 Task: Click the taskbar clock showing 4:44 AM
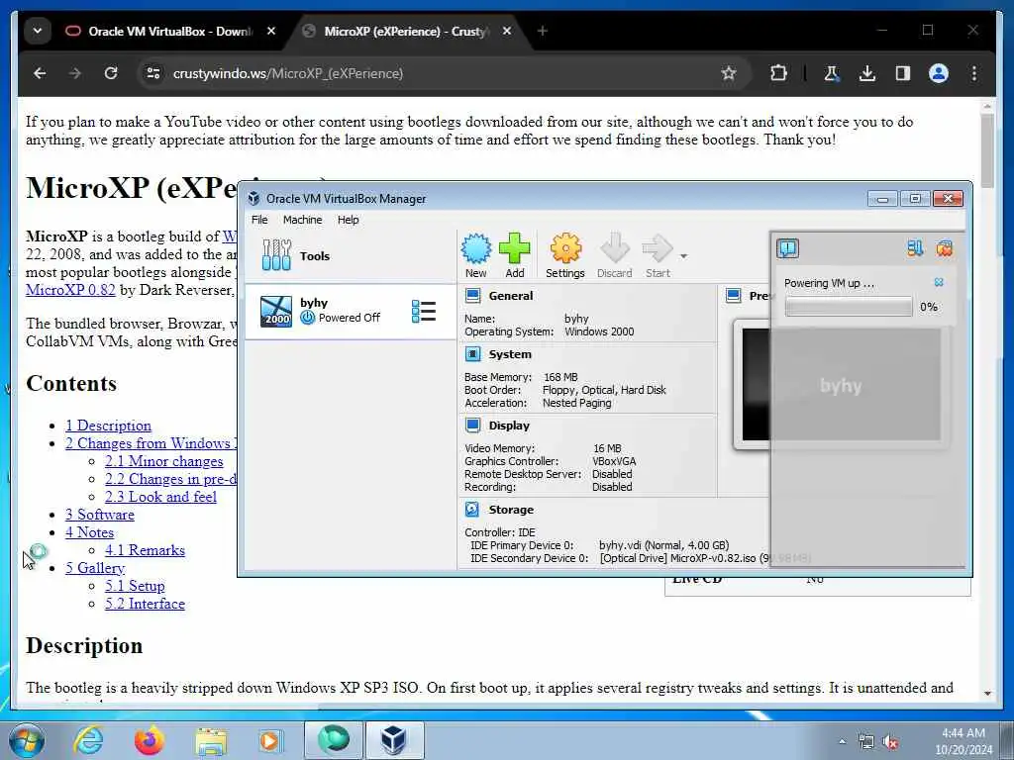point(963,741)
